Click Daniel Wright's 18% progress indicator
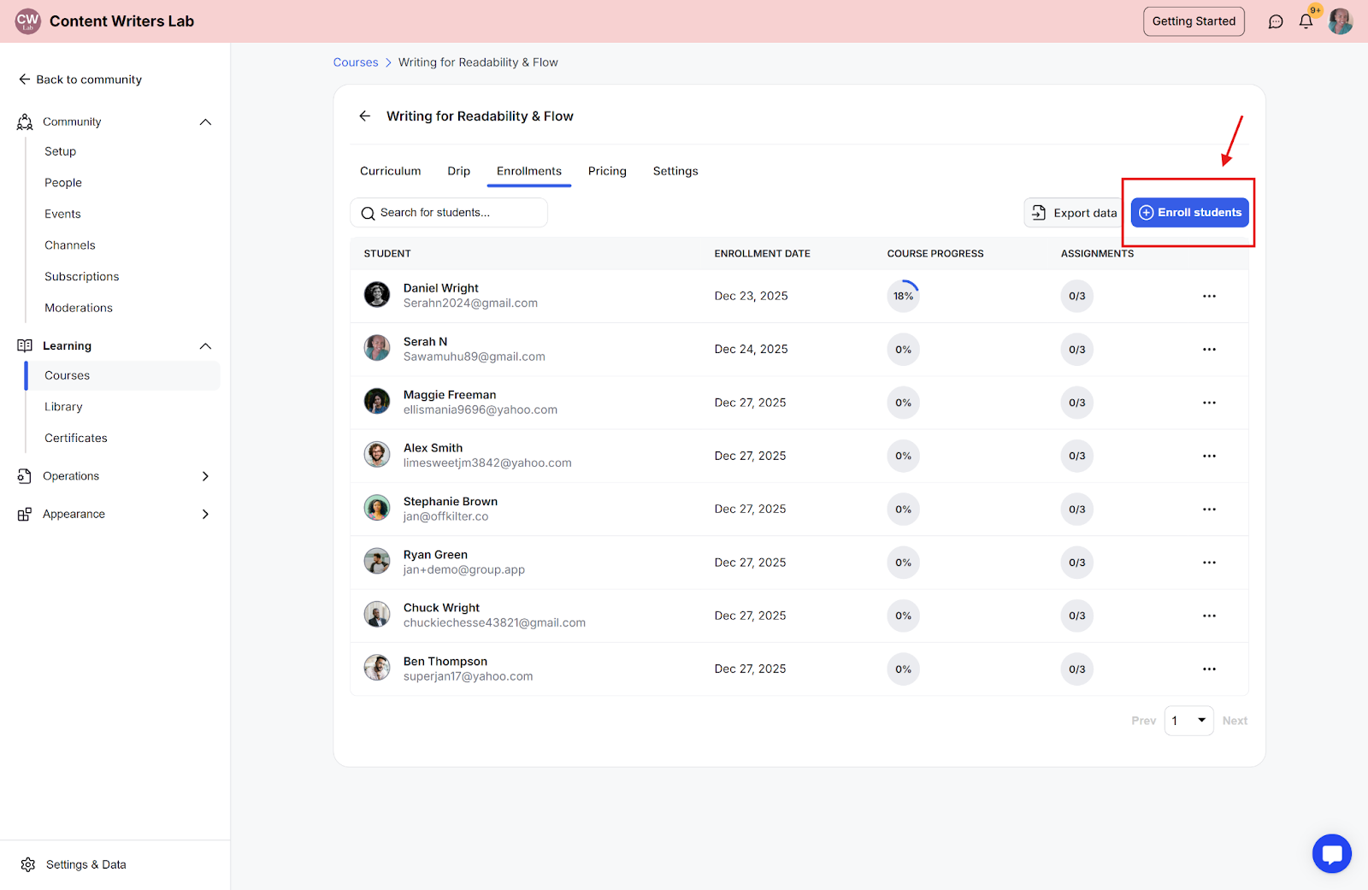1368x890 pixels. [904, 296]
